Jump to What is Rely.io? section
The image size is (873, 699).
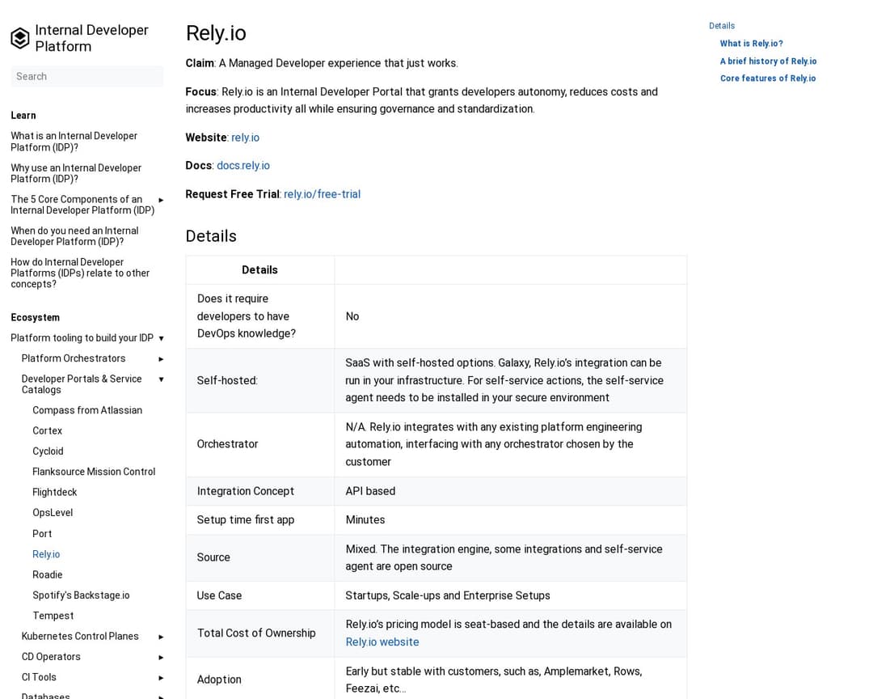751,44
